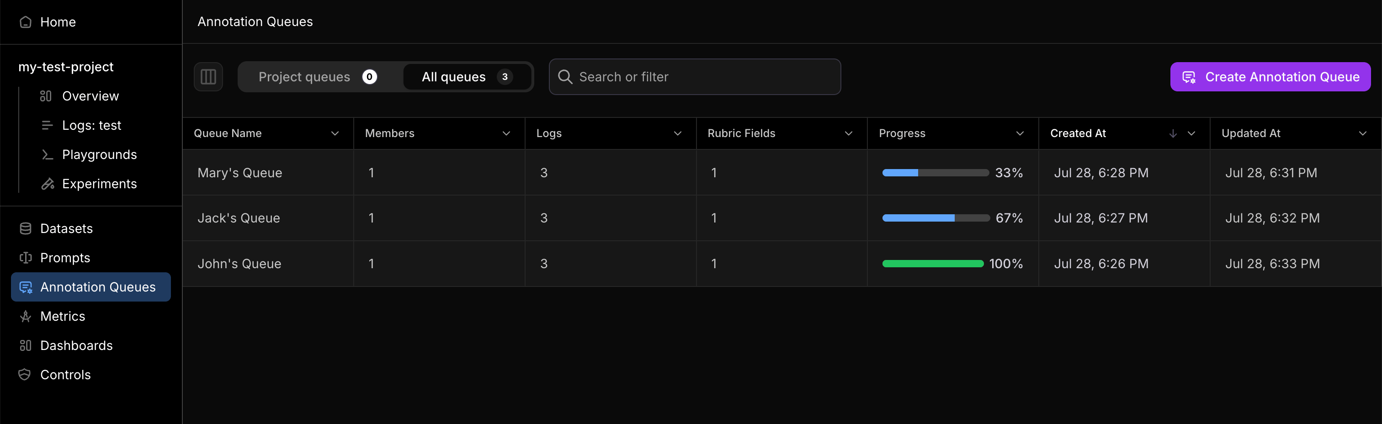Focus the Search or filter field
Screen dimensions: 1382x424
(x=695, y=77)
